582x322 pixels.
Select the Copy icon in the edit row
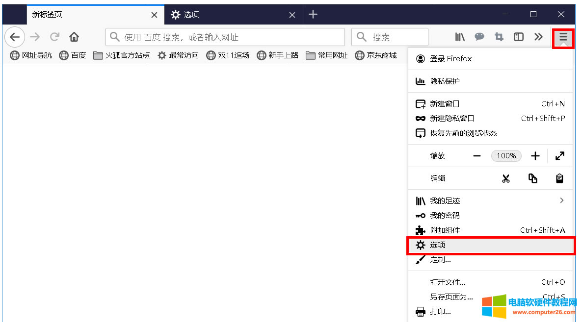(532, 178)
